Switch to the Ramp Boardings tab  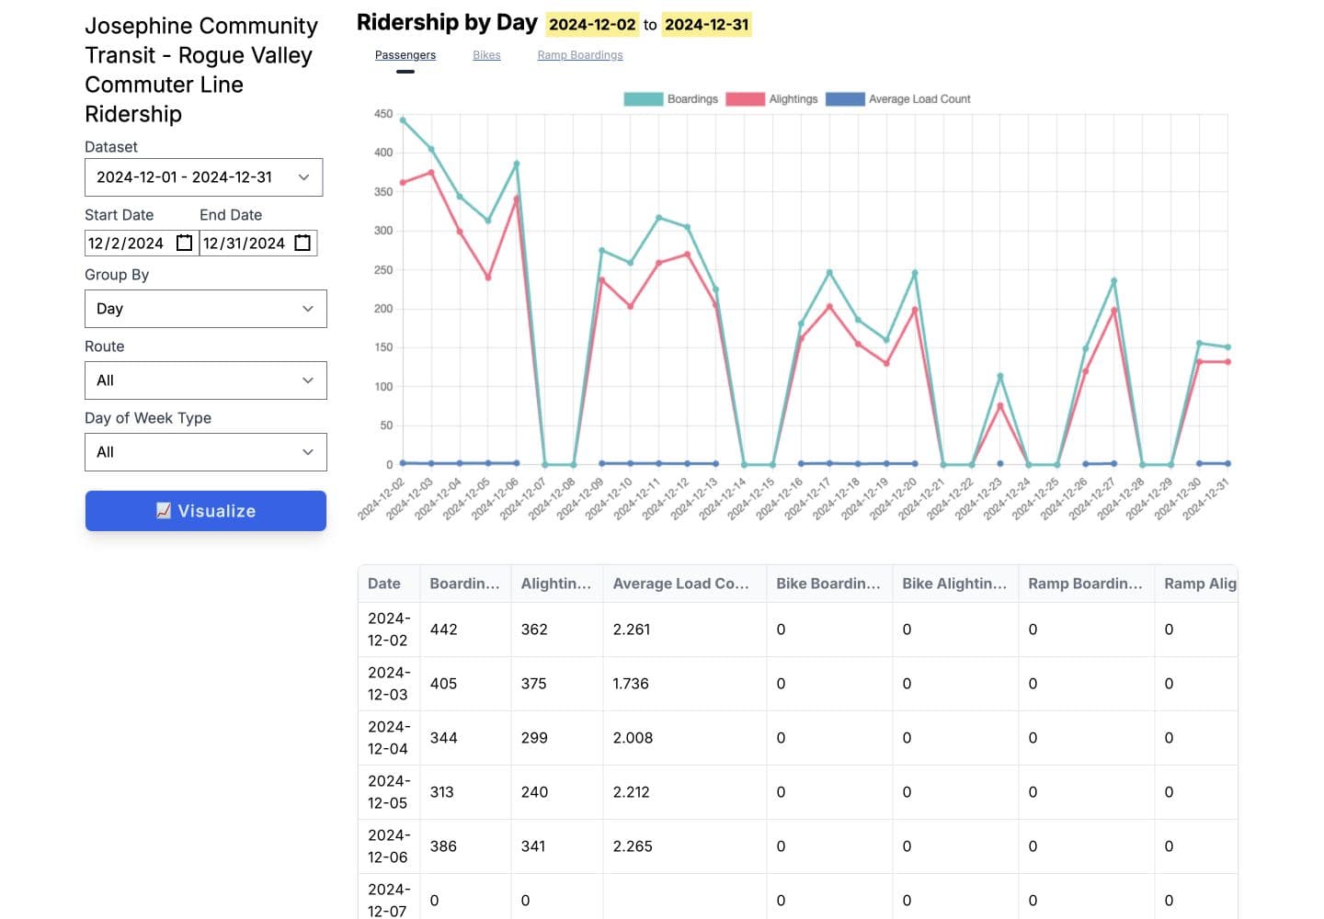point(580,55)
